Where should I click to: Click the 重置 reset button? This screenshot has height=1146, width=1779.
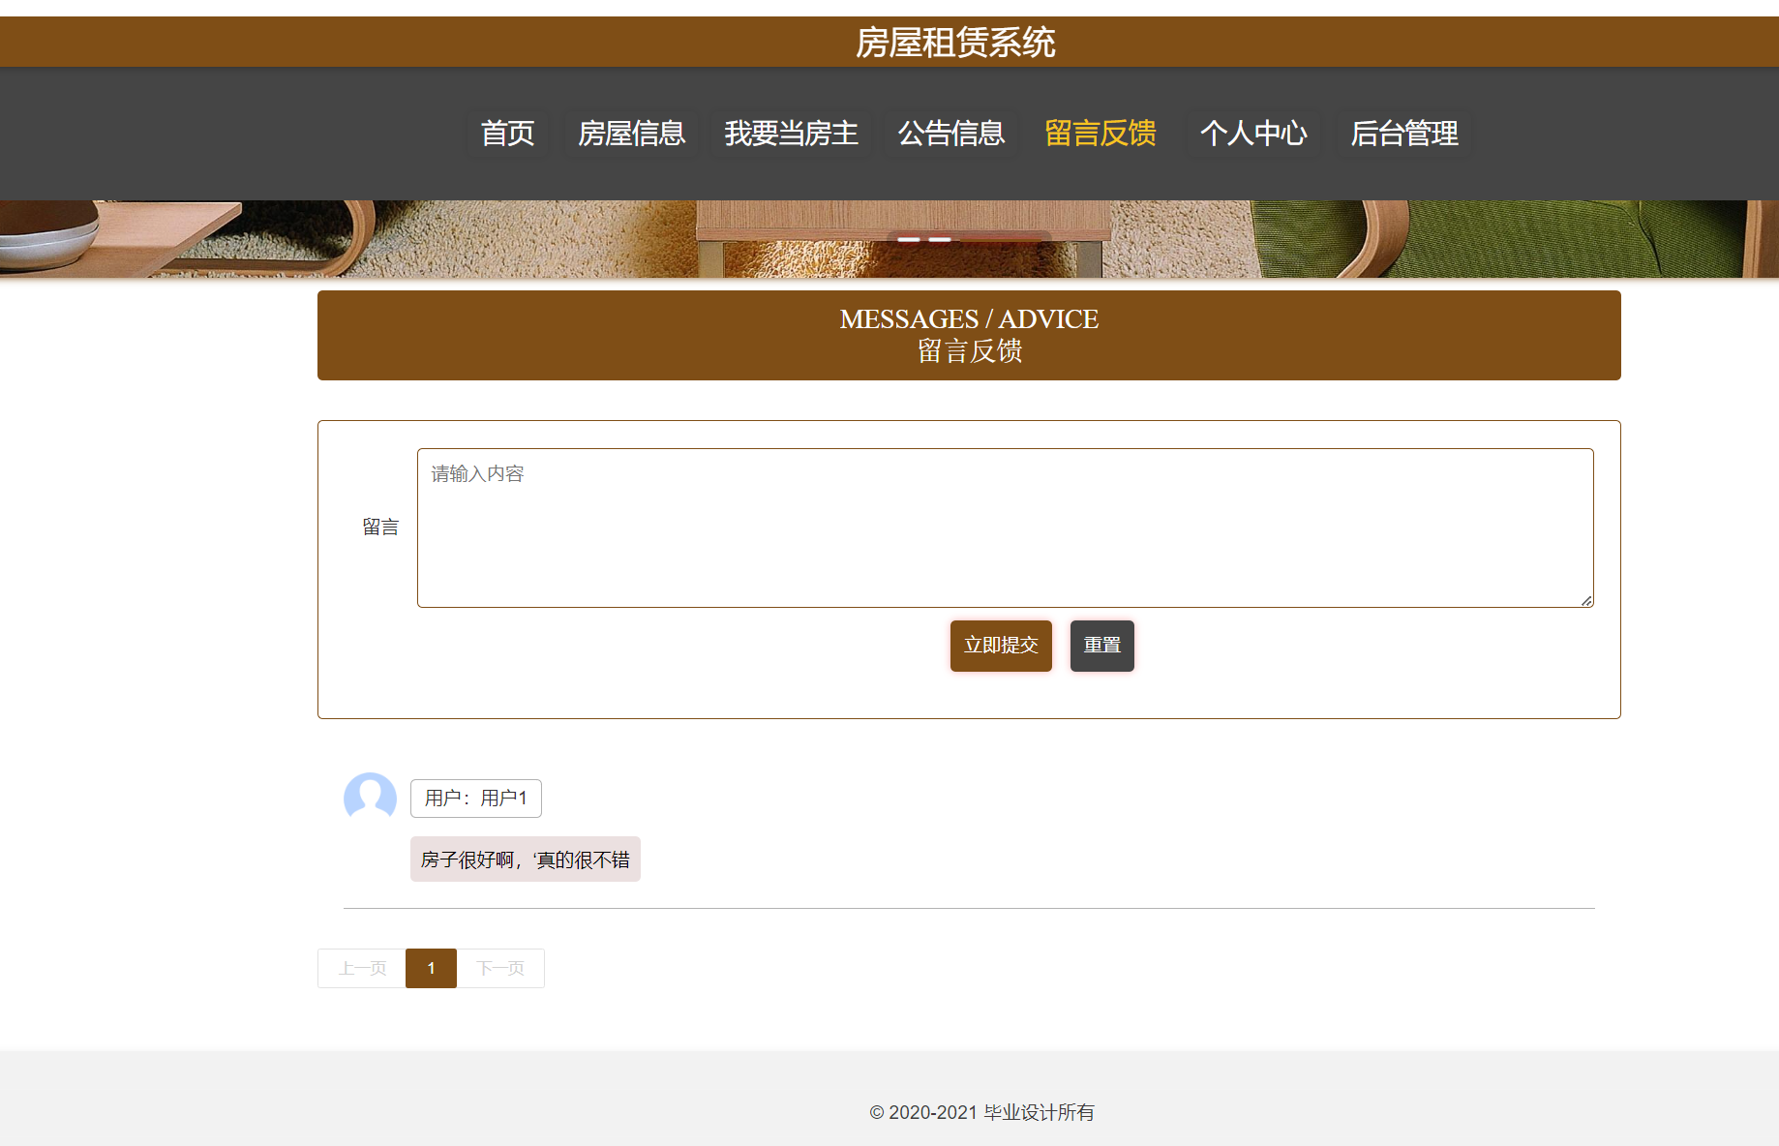point(1101,646)
